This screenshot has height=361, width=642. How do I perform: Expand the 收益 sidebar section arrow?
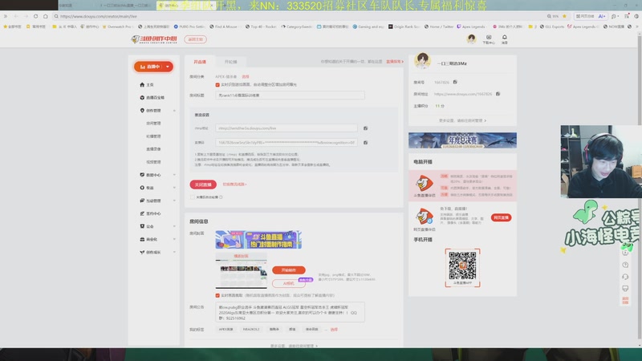174,188
